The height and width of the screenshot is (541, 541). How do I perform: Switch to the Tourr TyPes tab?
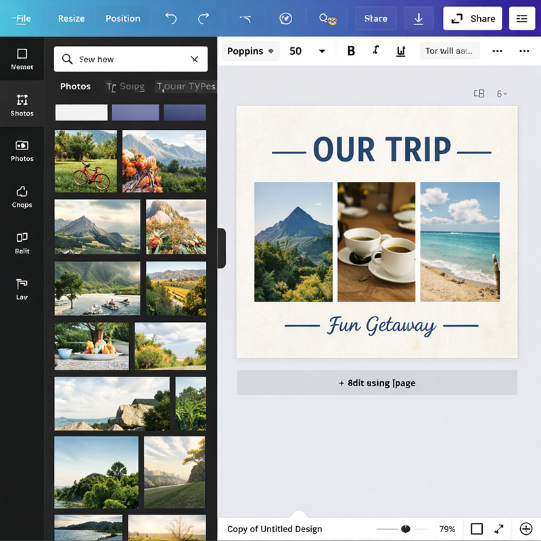186,87
